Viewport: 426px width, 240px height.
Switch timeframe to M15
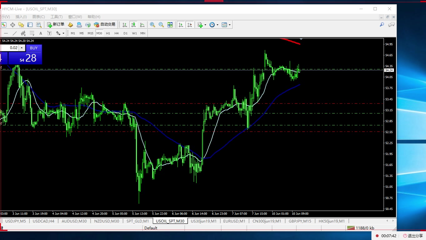pyautogui.click(x=91, y=33)
